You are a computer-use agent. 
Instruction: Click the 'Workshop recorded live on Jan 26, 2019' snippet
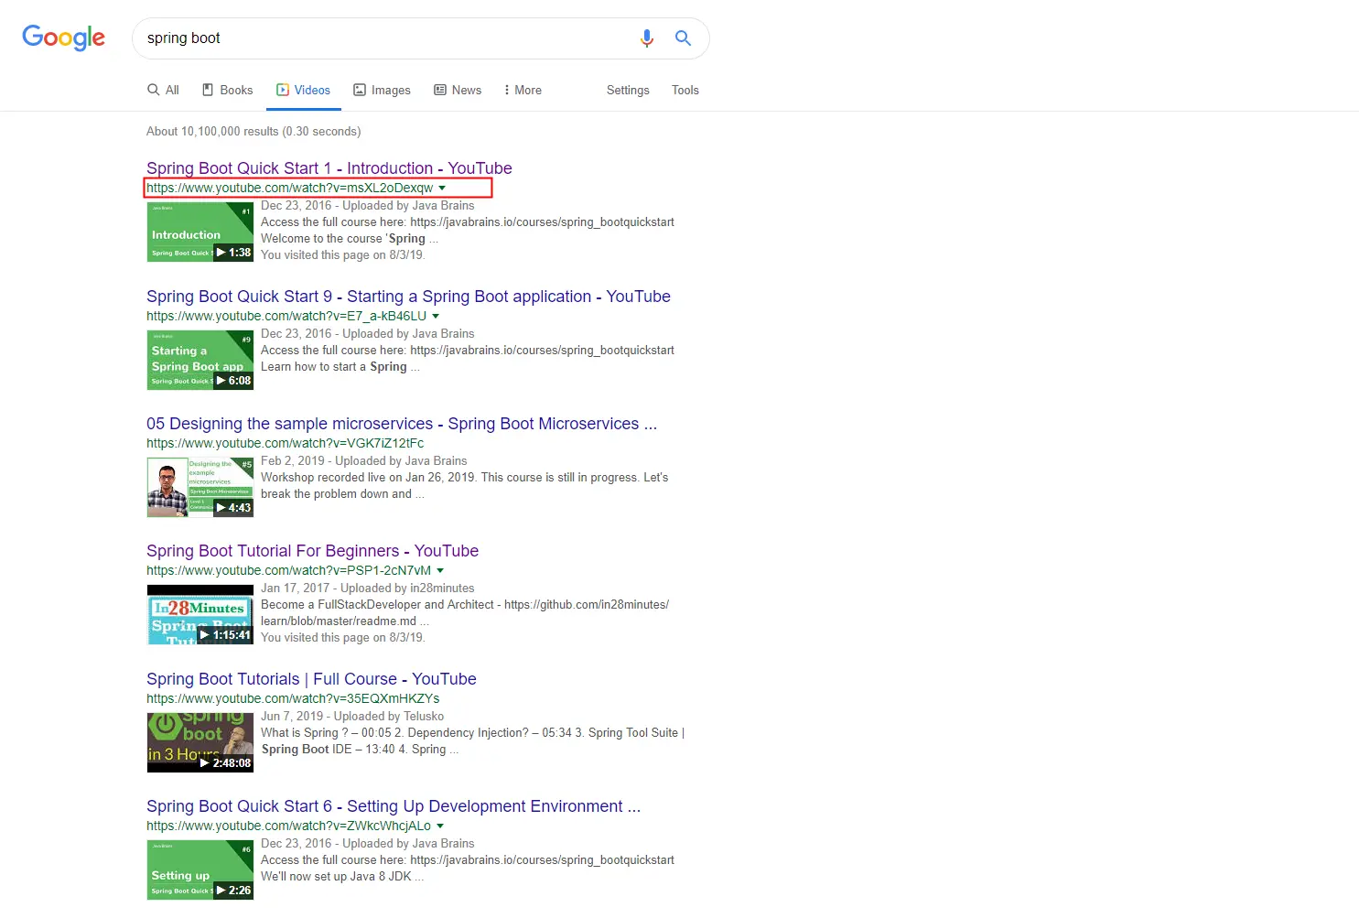pos(465,486)
